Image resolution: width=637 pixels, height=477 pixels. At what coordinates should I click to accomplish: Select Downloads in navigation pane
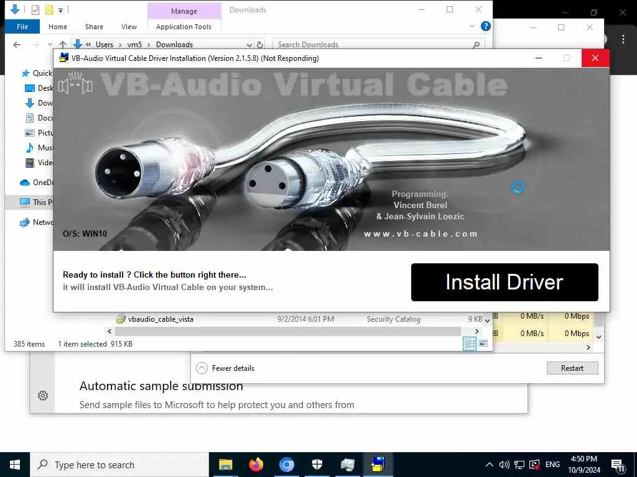(x=39, y=103)
